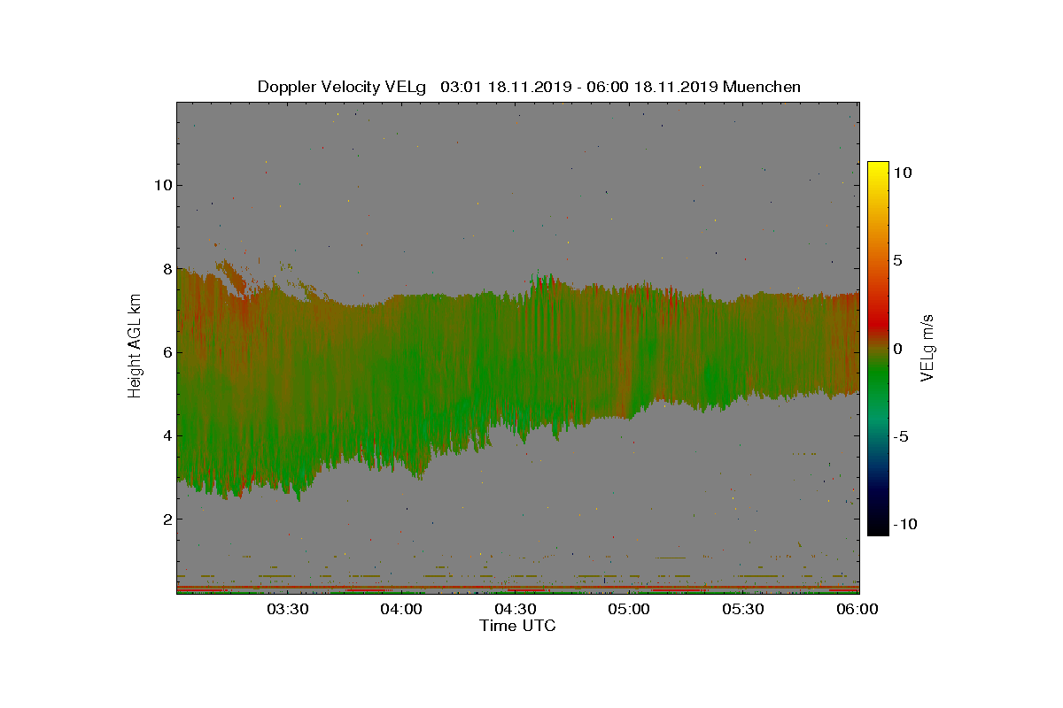Click the '04:30' time tick label
Viewport: 1063px width, 708px height.
(x=516, y=609)
